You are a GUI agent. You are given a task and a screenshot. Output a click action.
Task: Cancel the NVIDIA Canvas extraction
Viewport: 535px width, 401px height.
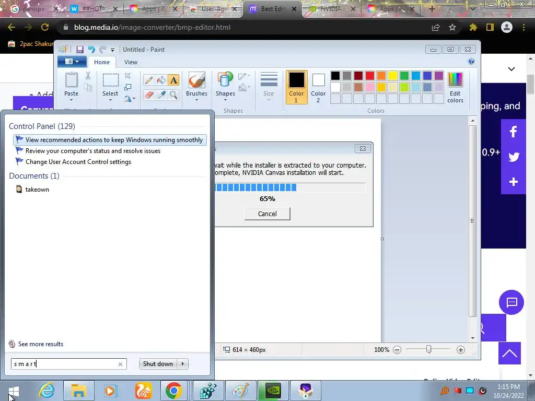[x=267, y=214]
